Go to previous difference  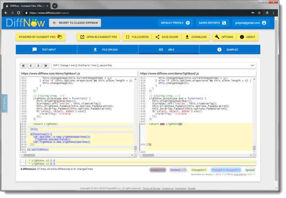pyautogui.click(x=31, y=66)
